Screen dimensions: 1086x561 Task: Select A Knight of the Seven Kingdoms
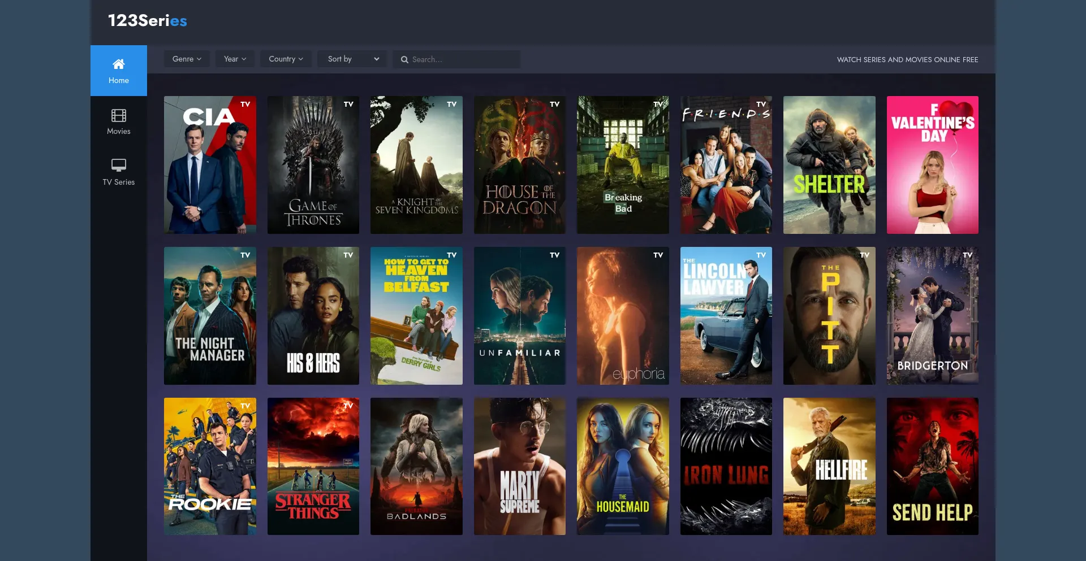pyautogui.click(x=416, y=165)
